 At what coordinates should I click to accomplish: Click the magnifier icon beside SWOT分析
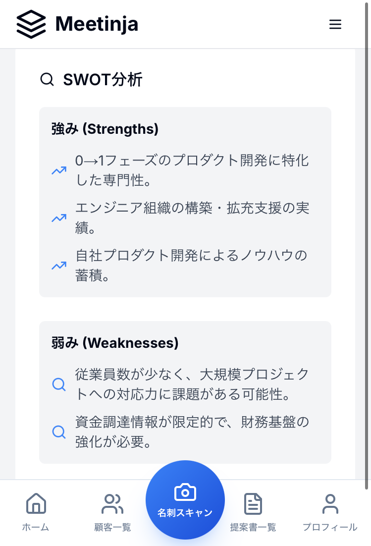point(47,79)
